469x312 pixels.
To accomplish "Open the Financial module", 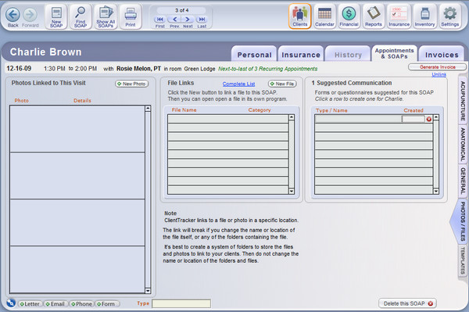I will click(349, 16).
